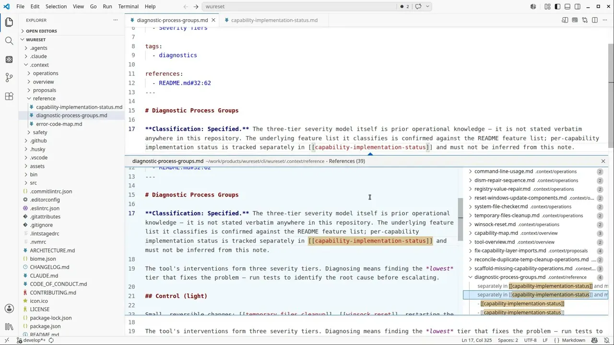Open editor more actions ellipsis
Viewport: 614px width, 345px height.
click(604, 20)
